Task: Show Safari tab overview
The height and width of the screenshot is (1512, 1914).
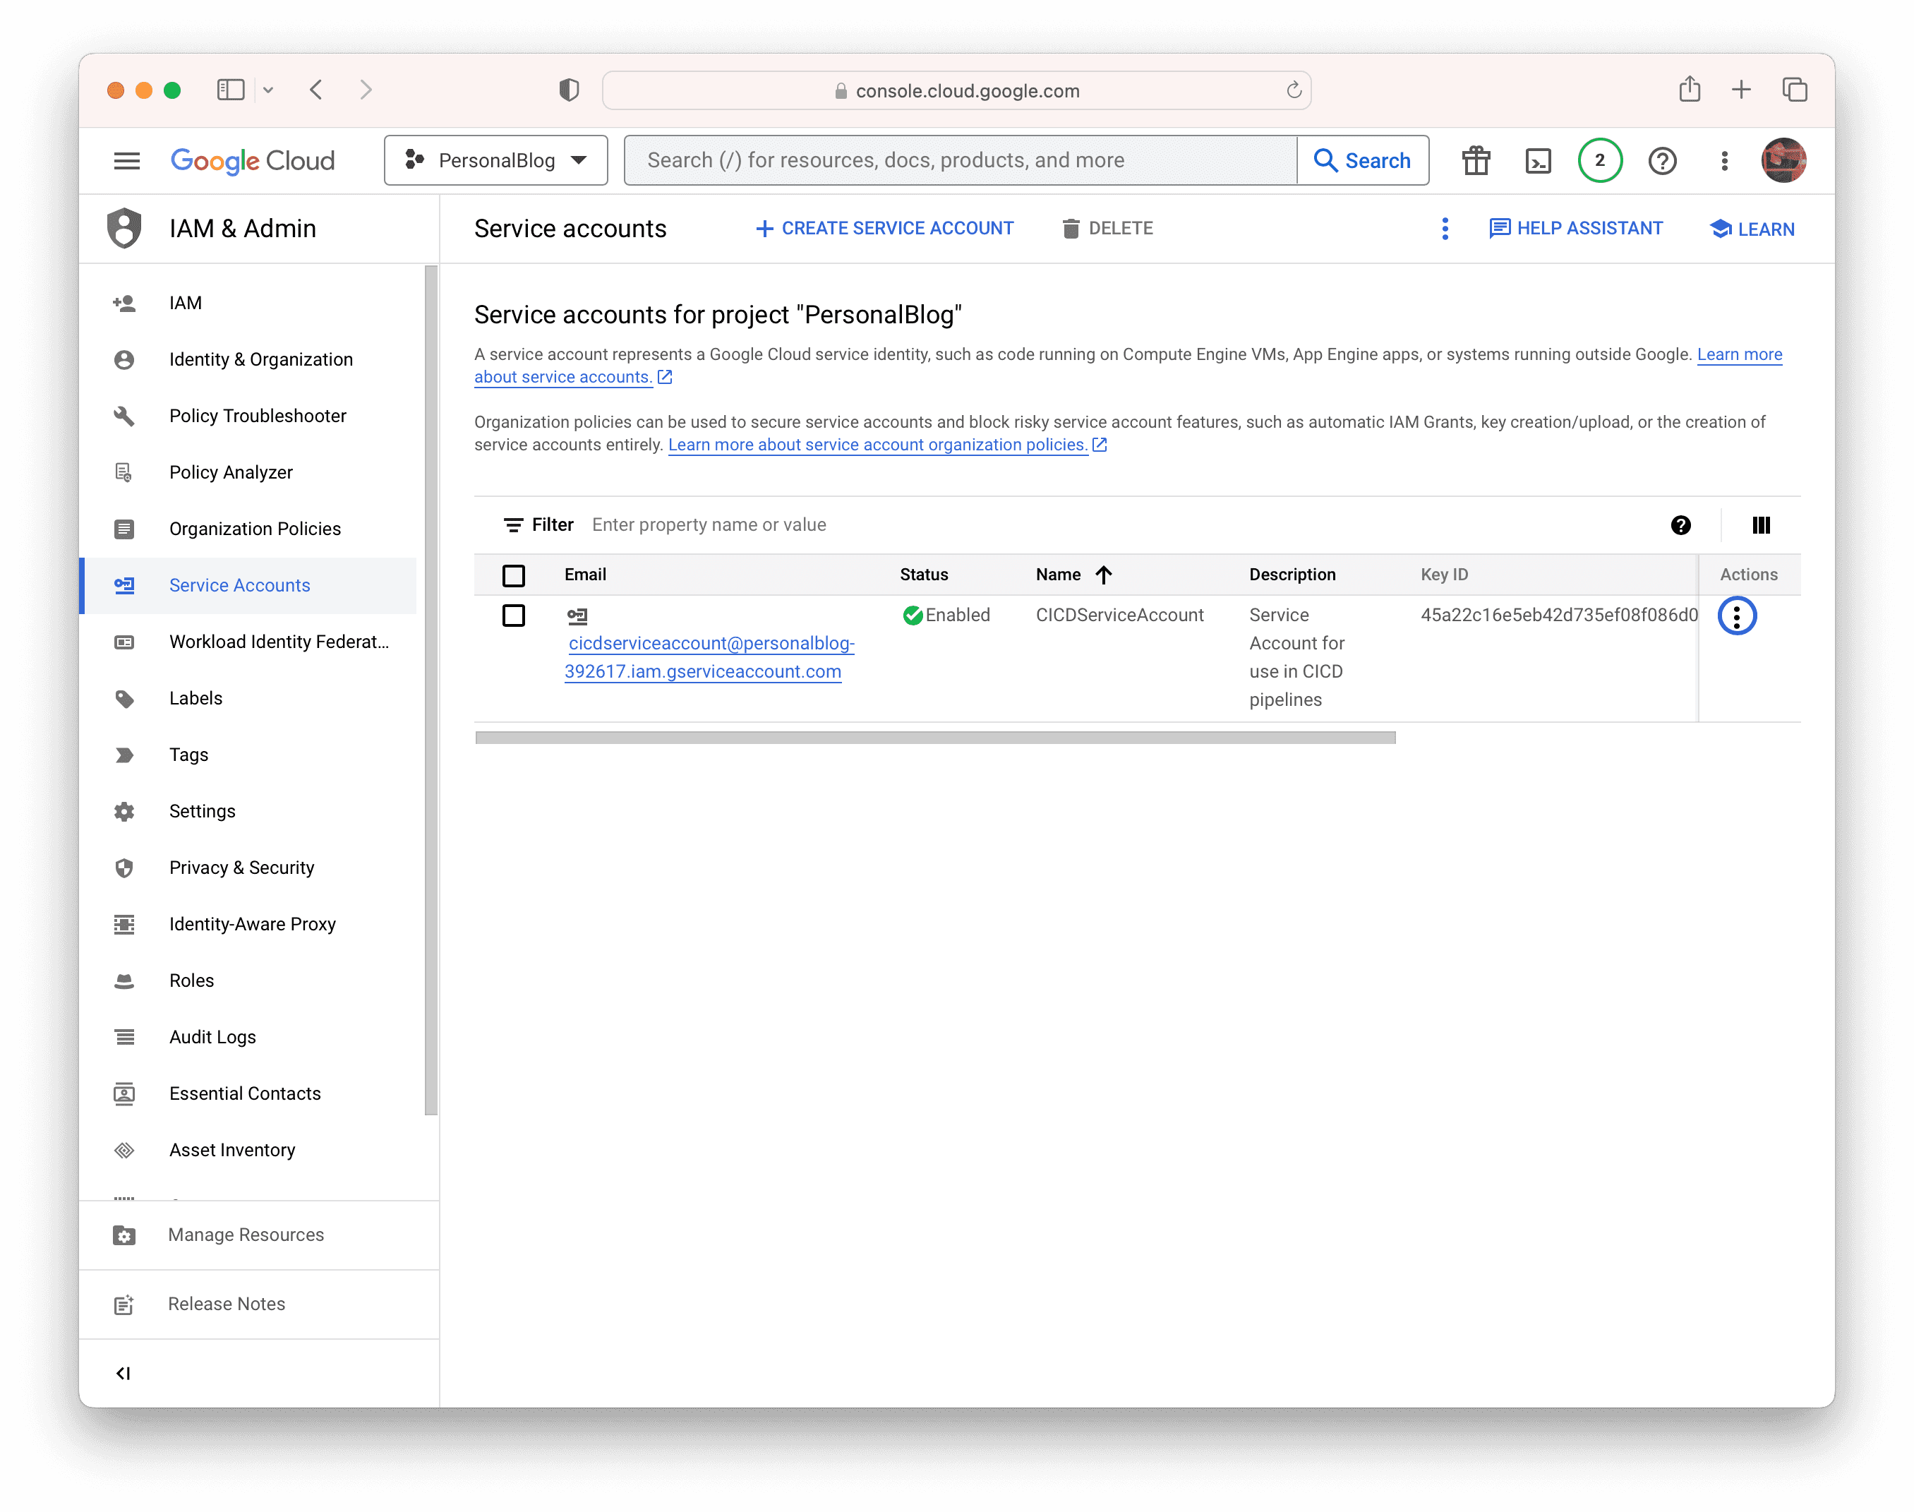Action: (1795, 90)
